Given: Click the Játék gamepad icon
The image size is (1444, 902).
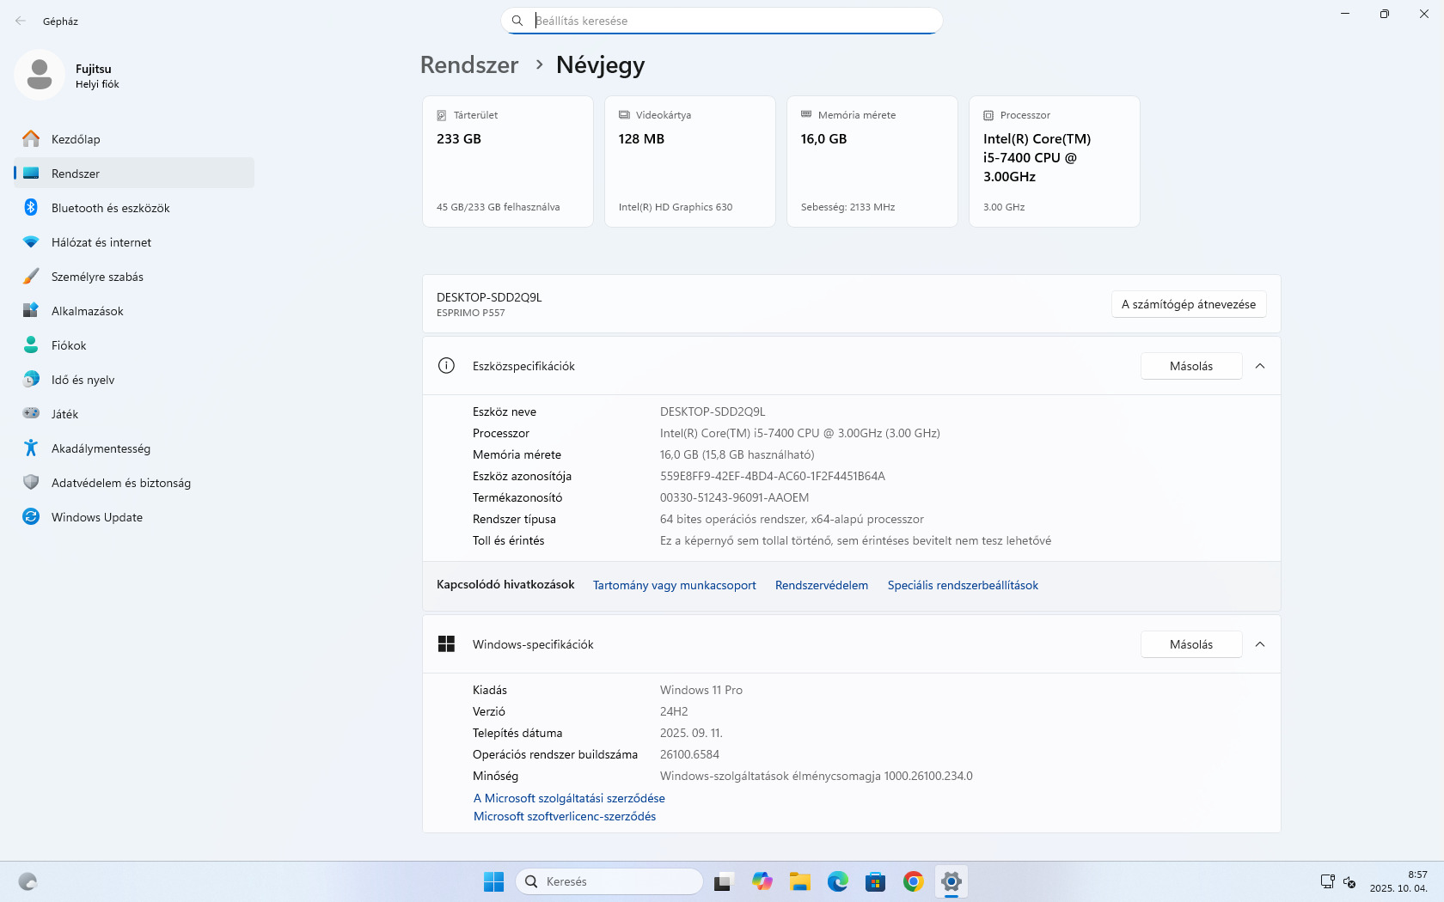Looking at the screenshot, I should point(31,413).
